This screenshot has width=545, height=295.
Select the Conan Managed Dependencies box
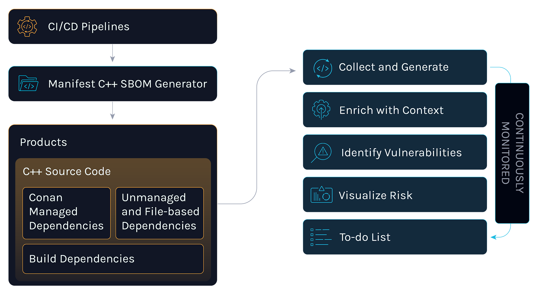point(67,213)
